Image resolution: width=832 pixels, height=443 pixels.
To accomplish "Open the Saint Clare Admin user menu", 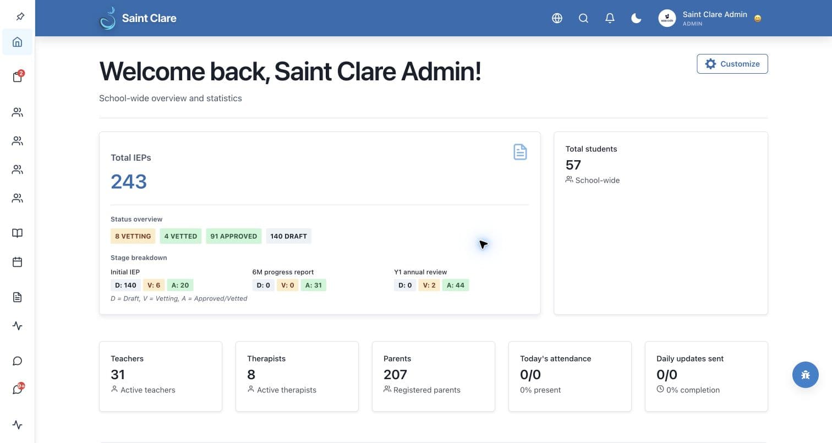I will coord(710,18).
